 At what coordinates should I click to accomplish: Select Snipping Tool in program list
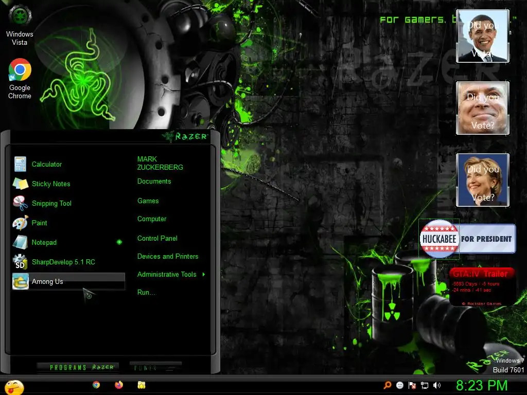click(x=68, y=203)
